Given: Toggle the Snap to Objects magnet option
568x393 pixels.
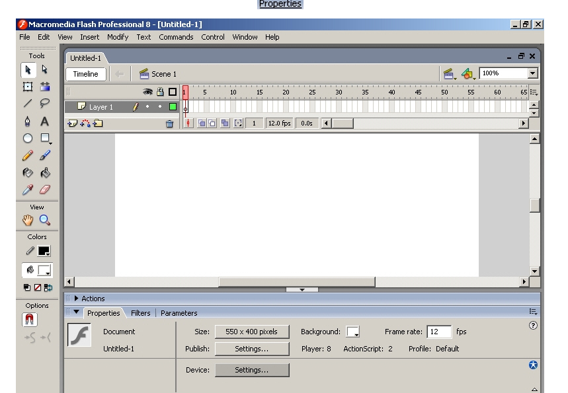Looking at the screenshot, I should click(x=29, y=320).
